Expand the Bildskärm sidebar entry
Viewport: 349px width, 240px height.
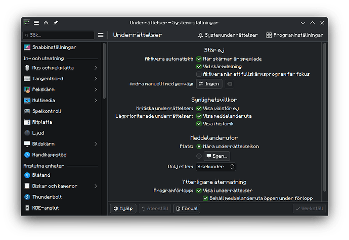click(96, 144)
